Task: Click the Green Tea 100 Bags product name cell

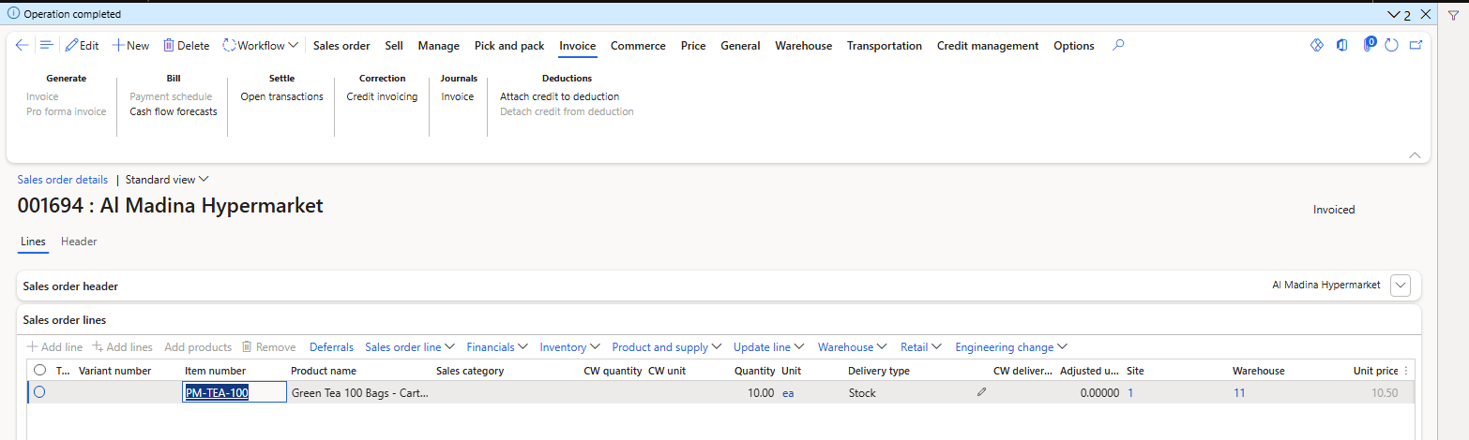Action: (360, 393)
